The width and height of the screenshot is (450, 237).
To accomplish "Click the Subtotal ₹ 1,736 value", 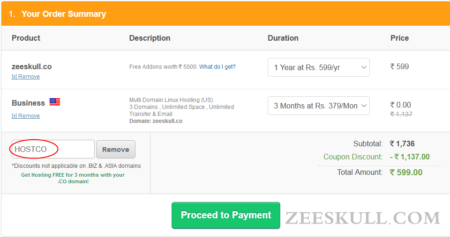I will click(402, 144).
